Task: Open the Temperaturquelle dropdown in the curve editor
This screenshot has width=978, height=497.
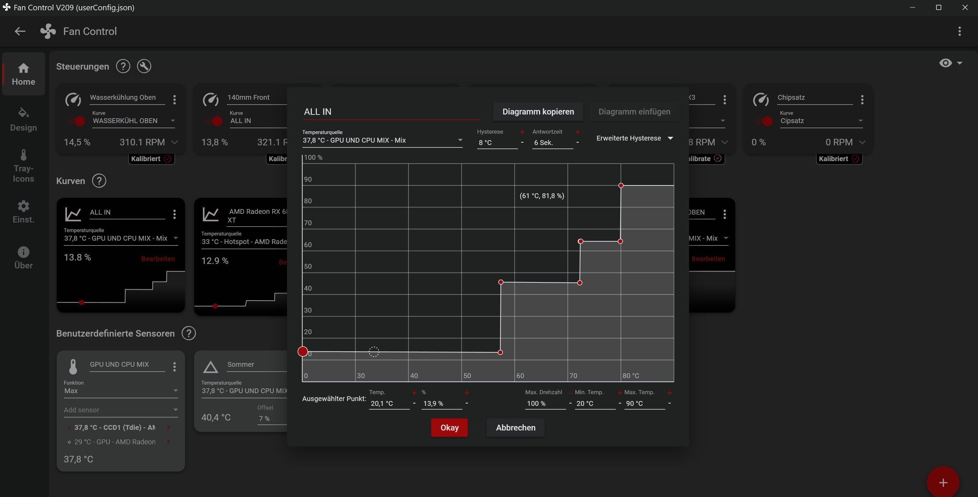Action: pos(382,140)
